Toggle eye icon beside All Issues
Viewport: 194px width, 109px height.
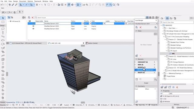pos(11,21)
